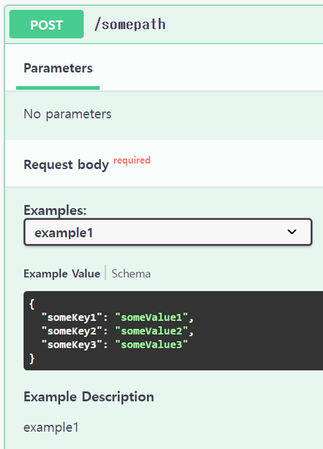Select the Example Value tab
The image size is (323, 449).
(x=62, y=274)
